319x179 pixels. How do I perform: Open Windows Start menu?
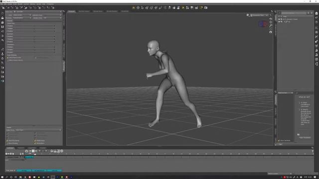pos(2,177)
